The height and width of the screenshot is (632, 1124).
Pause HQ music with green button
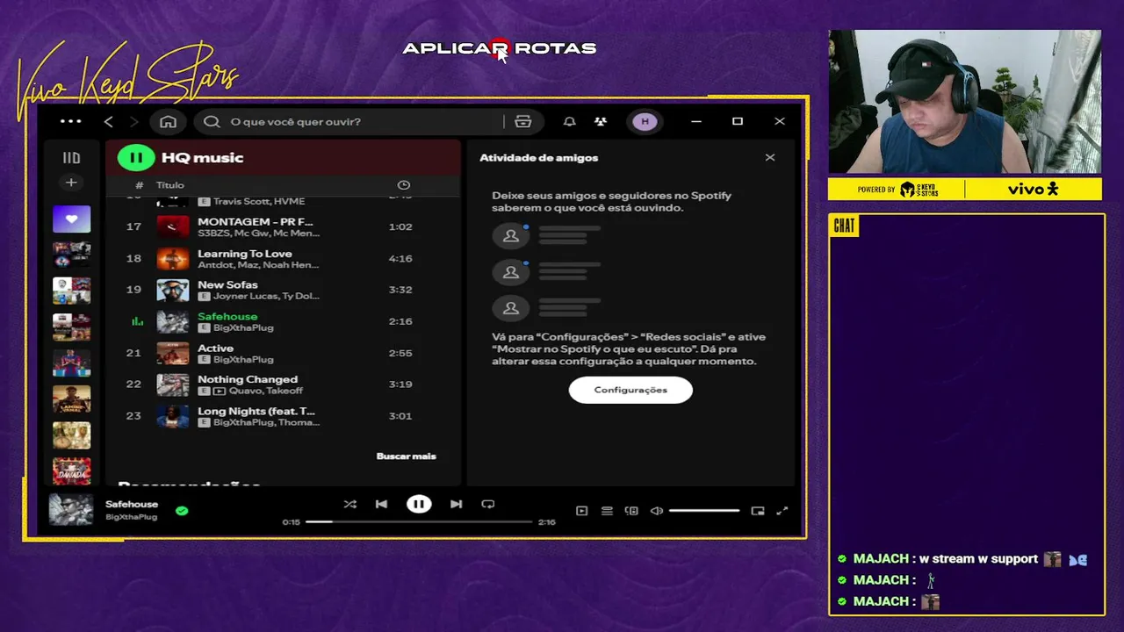136,158
